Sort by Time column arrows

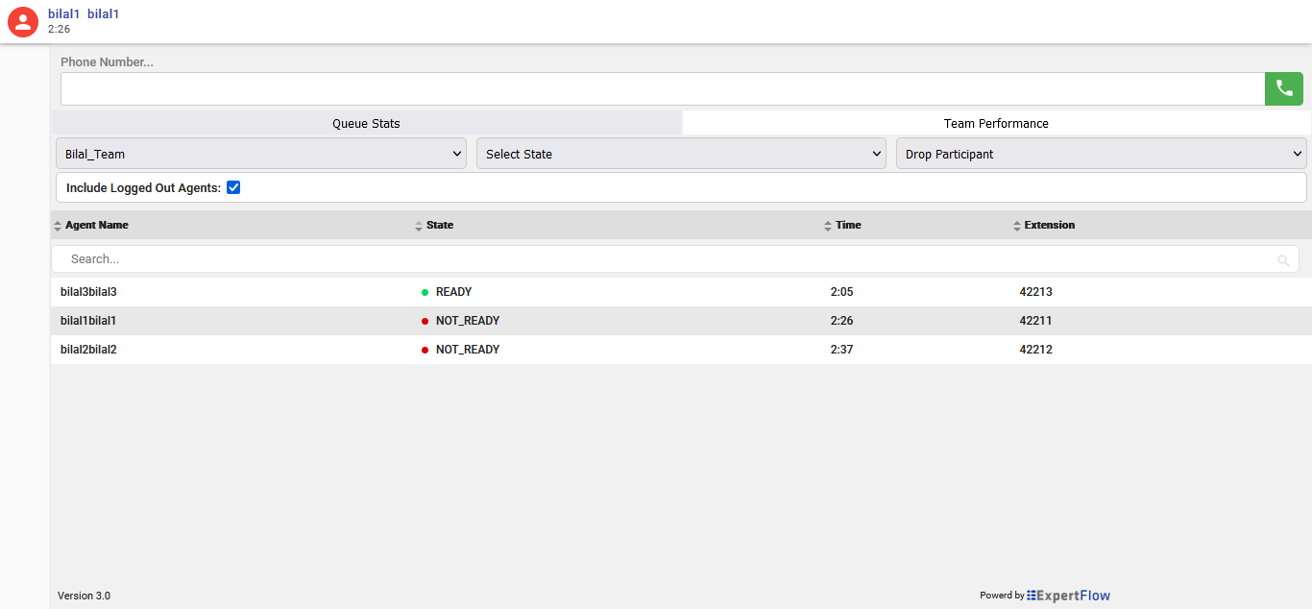click(x=828, y=226)
